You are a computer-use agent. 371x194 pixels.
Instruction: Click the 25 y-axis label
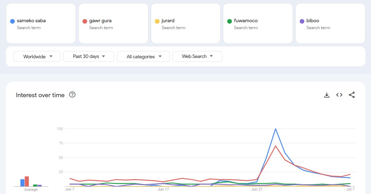point(61,172)
